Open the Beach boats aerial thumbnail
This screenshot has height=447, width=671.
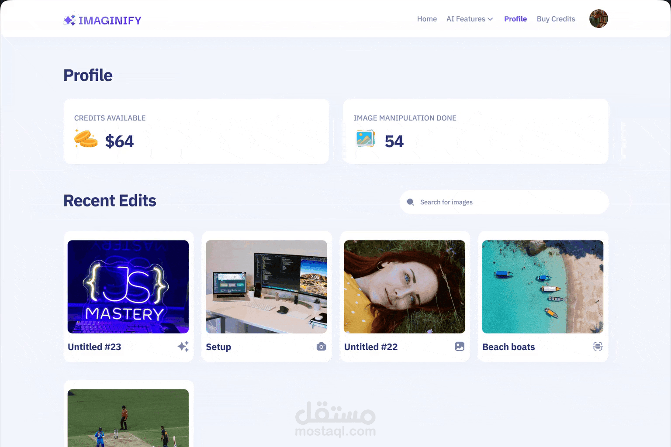(x=543, y=287)
